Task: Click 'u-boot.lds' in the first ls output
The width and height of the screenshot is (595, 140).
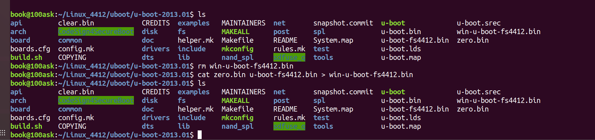Action: click(x=401, y=49)
